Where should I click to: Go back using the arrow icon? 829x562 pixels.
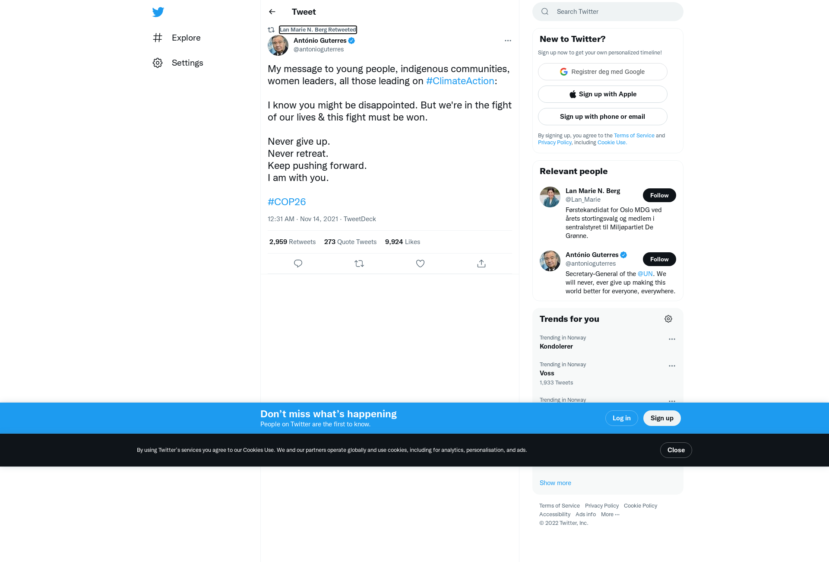click(272, 12)
